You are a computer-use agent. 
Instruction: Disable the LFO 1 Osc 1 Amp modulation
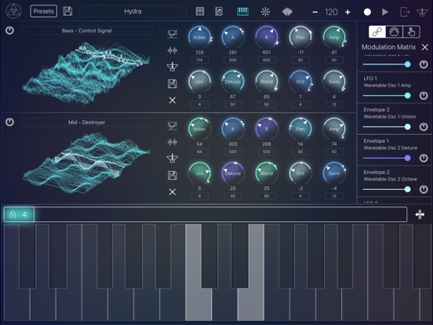pos(424,96)
